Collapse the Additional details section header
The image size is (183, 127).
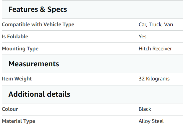92,94
